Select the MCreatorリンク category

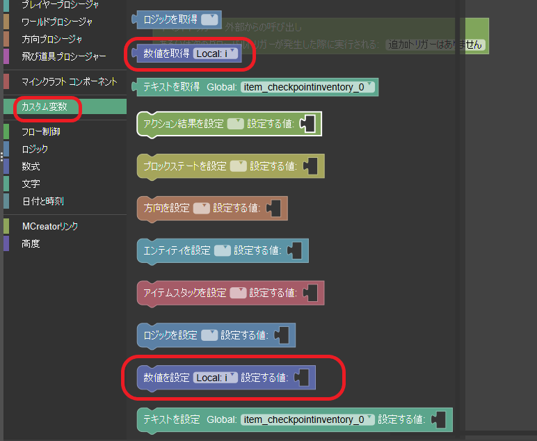click(x=49, y=226)
